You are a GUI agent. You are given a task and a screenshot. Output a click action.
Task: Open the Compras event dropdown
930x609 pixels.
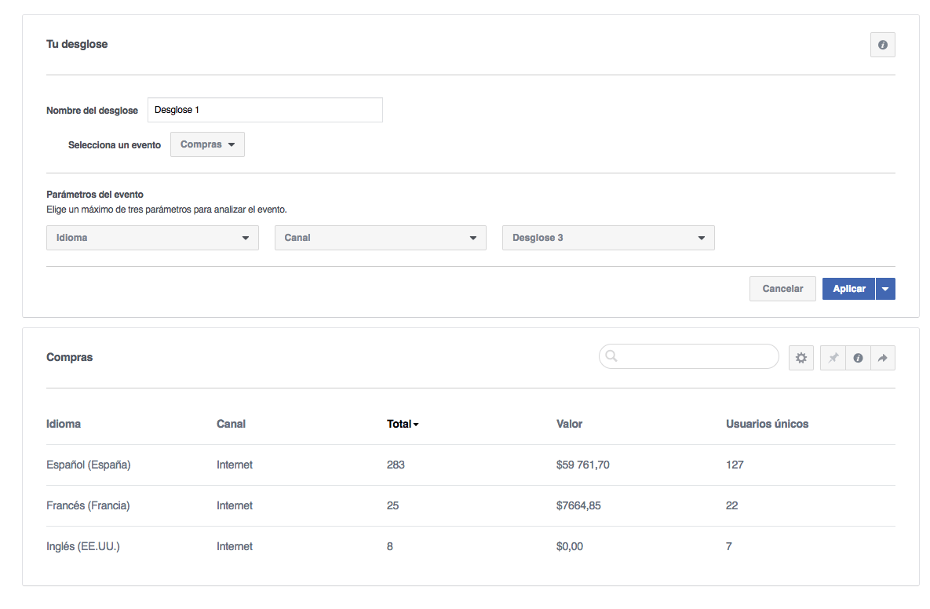[x=208, y=144]
